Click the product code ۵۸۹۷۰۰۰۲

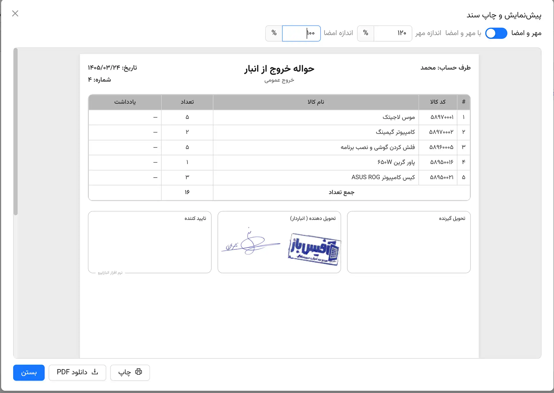441,132
